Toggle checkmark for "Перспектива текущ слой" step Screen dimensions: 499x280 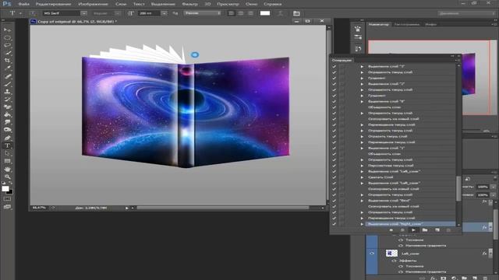click(334, 166)
